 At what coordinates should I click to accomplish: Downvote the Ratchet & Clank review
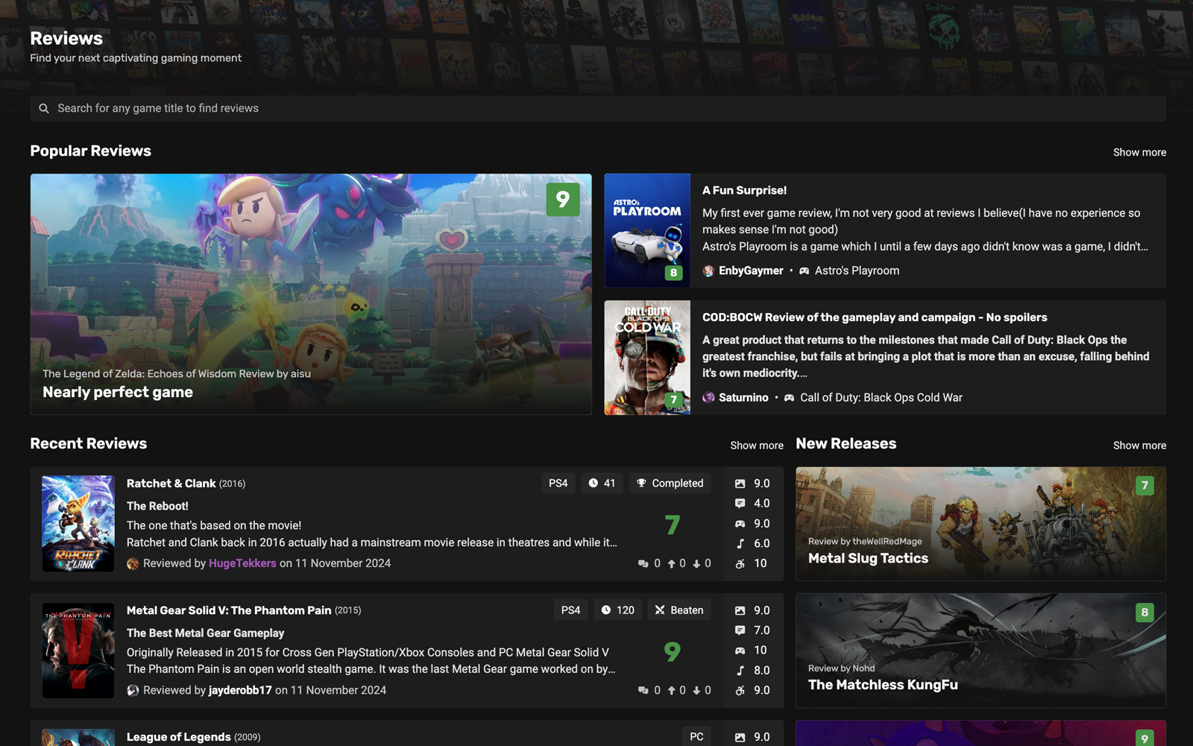pos(696,564)
